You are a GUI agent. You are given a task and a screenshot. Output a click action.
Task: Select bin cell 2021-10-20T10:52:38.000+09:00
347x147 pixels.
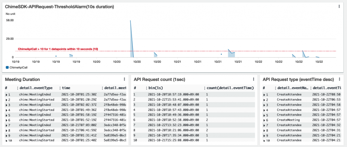click(x=173, y=120)
